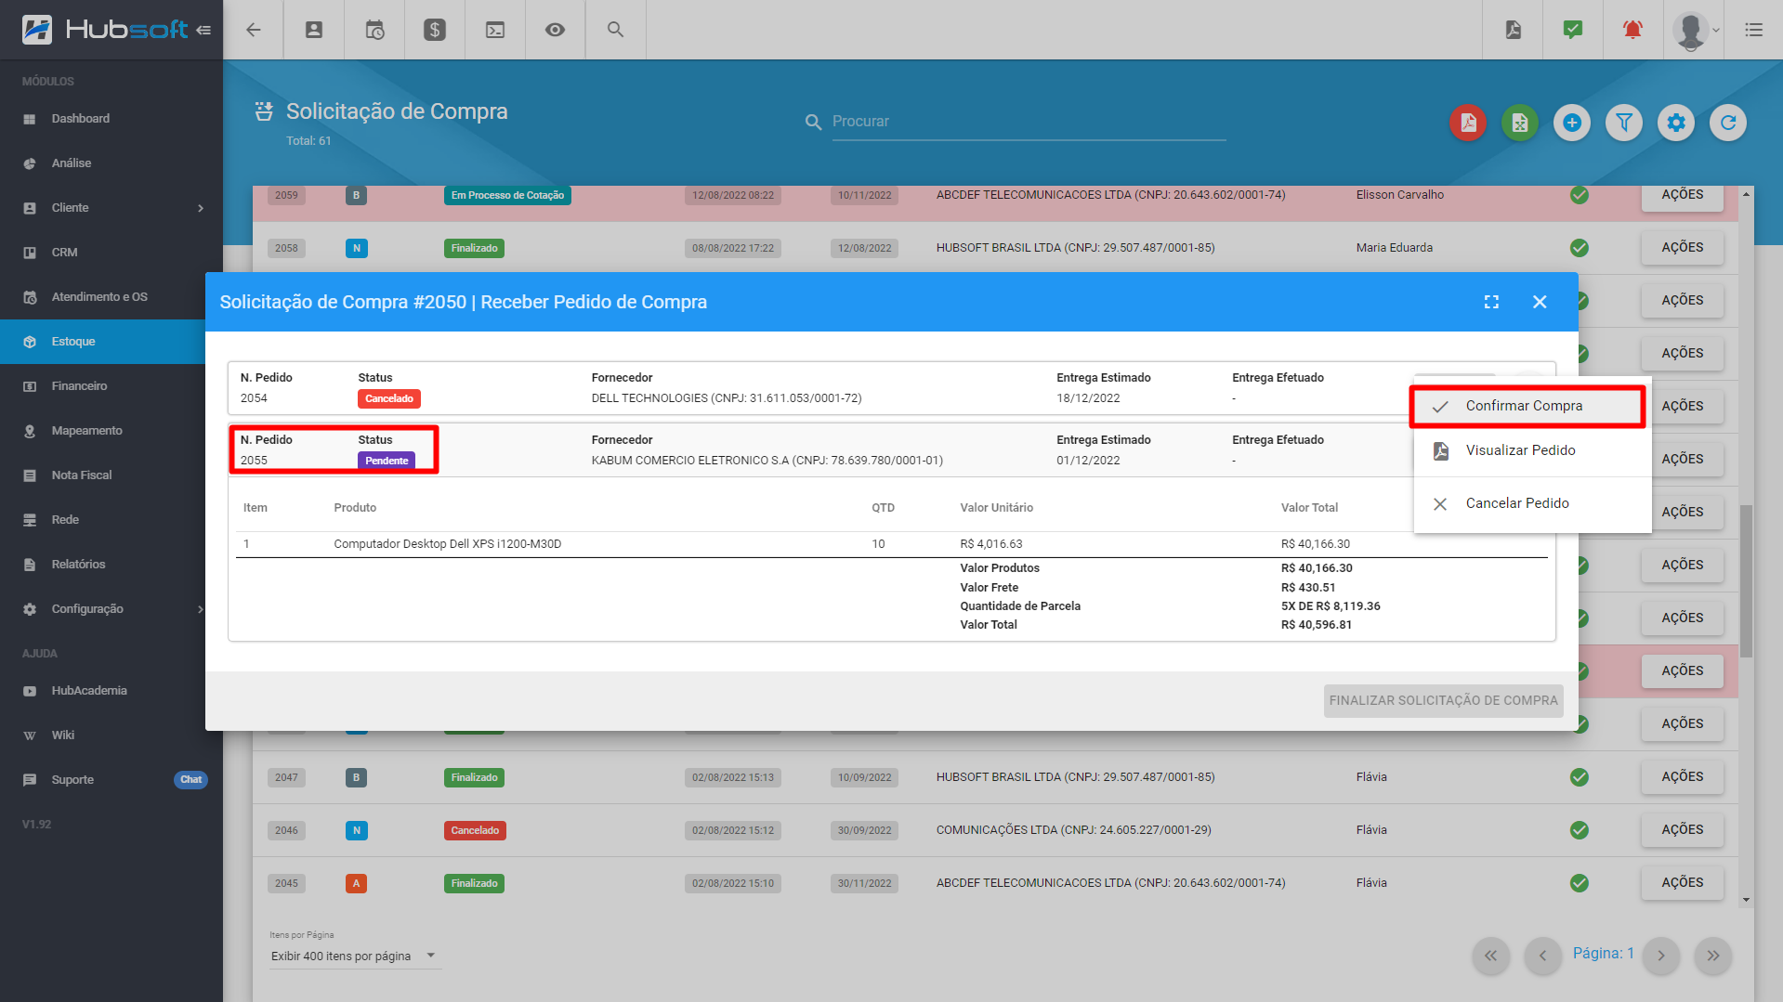Open AÇÕES for request 2045
Image resolution: width=1783 pixels, height=1002 pixels.
tap(1682, 883)
